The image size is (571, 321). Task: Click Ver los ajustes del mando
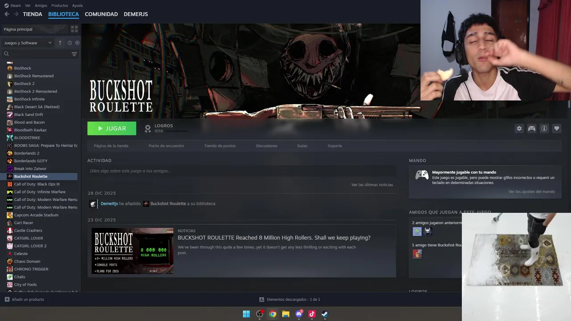pos(532,191)
